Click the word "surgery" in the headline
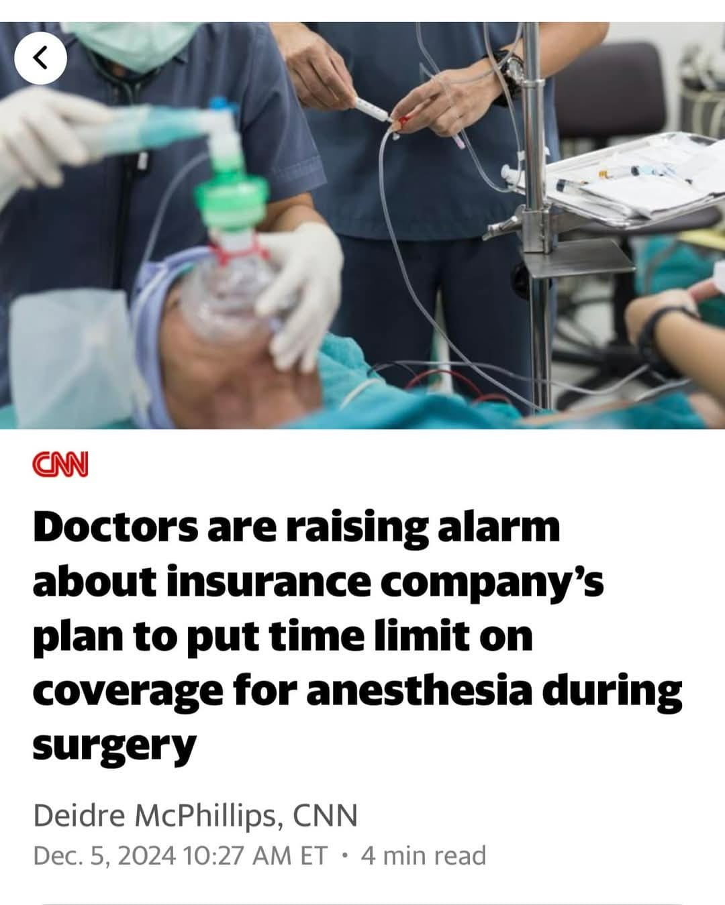Image resolution: width=725 pixels, height=905 pixels. [114, 745]
